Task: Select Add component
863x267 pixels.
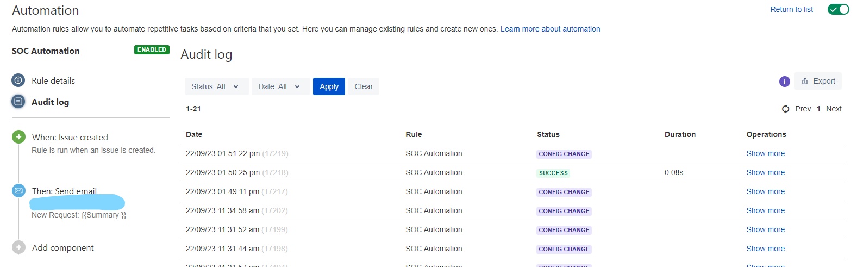Action: pos(63,248)
